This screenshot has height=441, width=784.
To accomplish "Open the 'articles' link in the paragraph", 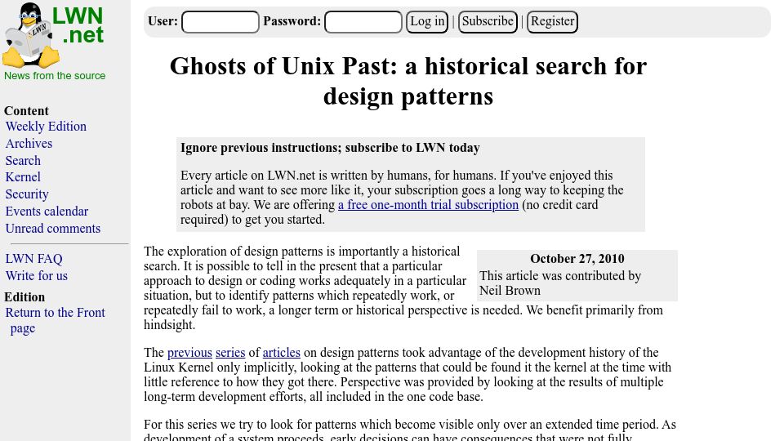I will 282,353.
